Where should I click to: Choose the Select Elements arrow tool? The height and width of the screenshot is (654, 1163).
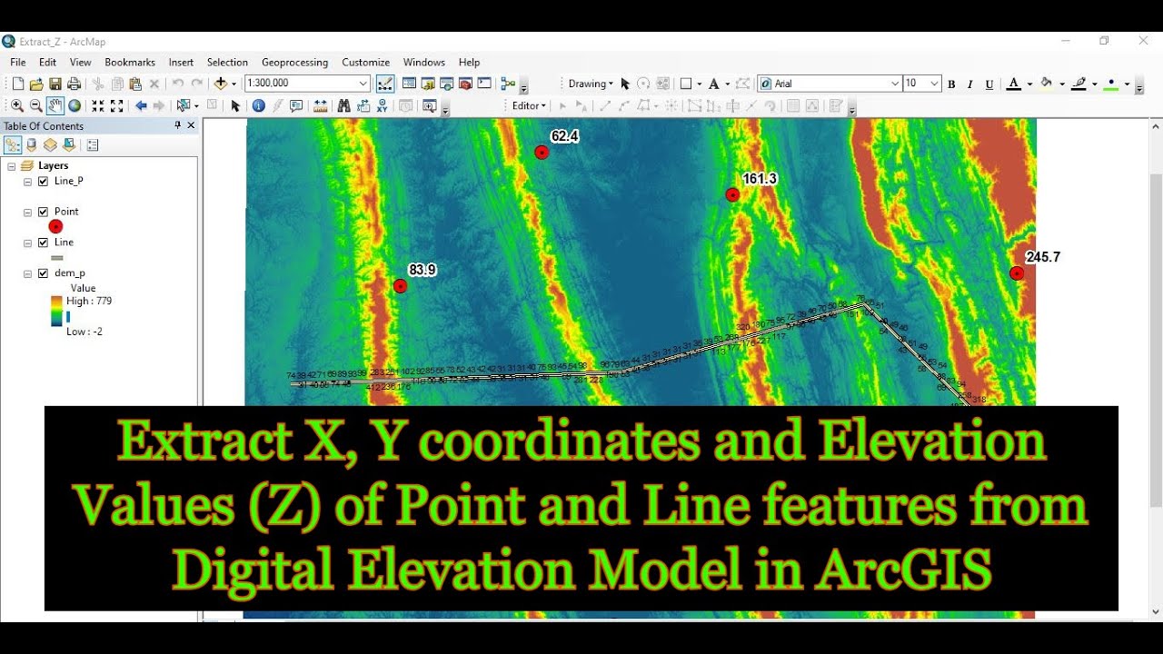235,106
